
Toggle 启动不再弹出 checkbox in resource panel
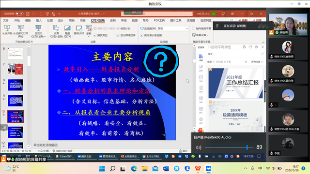209,47
